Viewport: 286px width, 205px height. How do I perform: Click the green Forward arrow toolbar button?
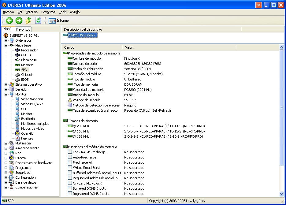click(x=19, y=20)
